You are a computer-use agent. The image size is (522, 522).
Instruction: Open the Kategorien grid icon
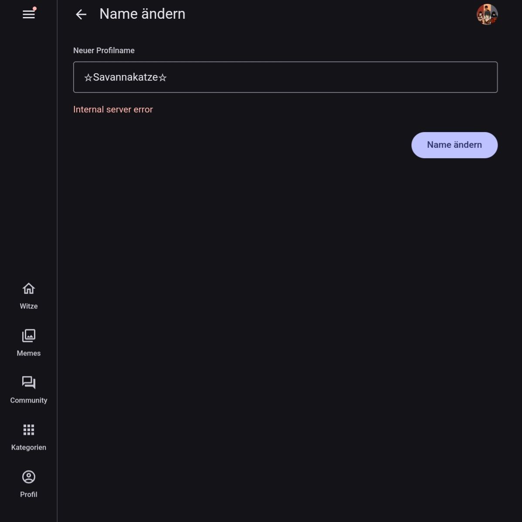pyautogui.click(x=29, y=430)
